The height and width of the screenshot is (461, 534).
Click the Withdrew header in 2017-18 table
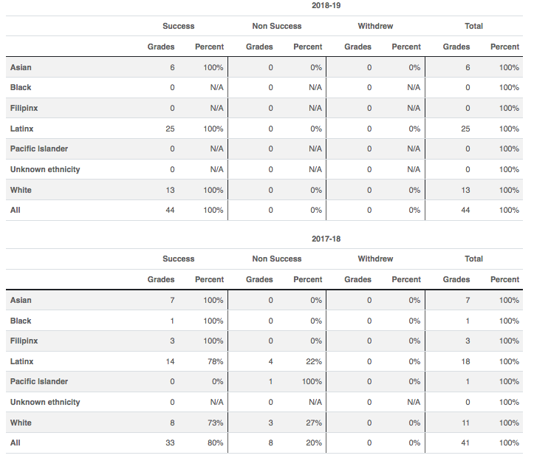(375, 259)
